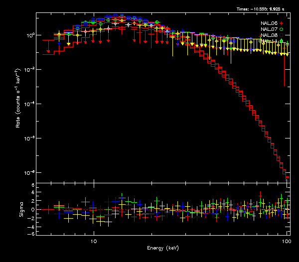This screenshot has height=262, width=299.
Task: Click the 4 tick label on the Sigma axis
Action: (x=32, y=193)
